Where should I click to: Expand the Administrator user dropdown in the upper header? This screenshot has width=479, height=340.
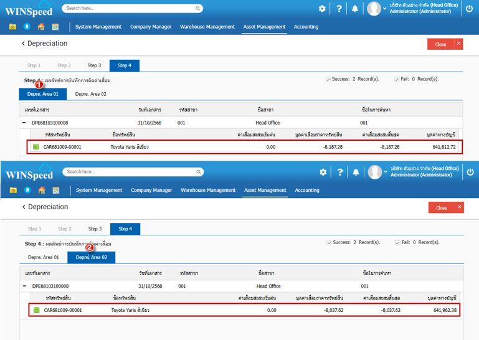click(x=384, y=9)
